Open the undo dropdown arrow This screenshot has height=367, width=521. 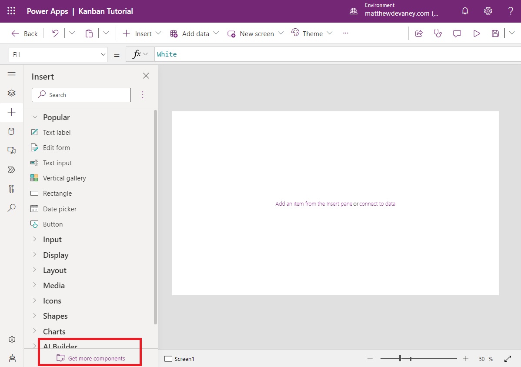(72, 33)
